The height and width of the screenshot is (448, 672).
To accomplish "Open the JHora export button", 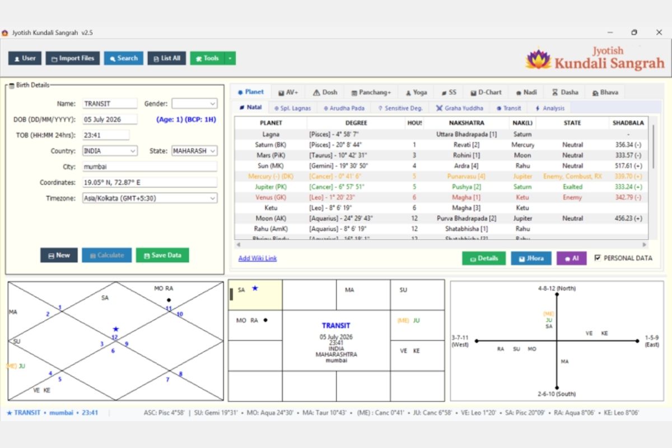I will (531, 258).
